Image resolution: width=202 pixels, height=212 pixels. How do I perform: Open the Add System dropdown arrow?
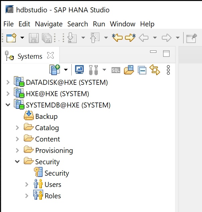tap(66, 70)
